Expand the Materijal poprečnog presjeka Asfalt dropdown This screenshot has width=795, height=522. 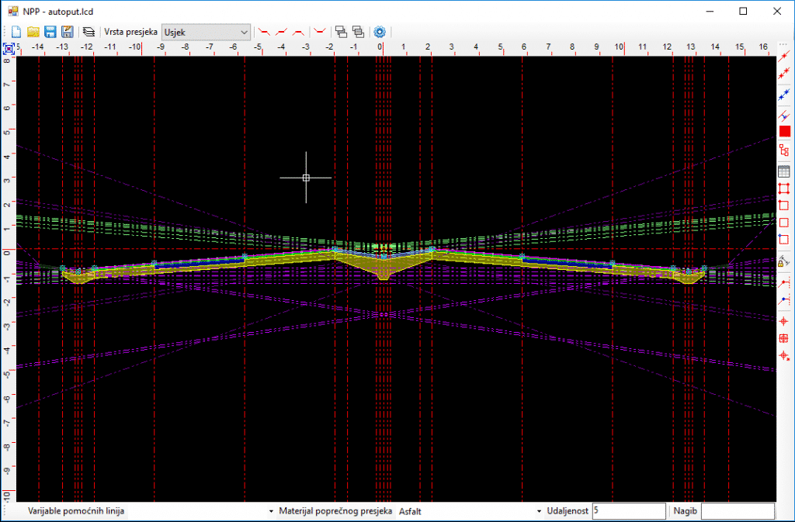pos(539,512)
